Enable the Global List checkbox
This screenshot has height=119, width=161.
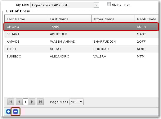click(109, 4)
